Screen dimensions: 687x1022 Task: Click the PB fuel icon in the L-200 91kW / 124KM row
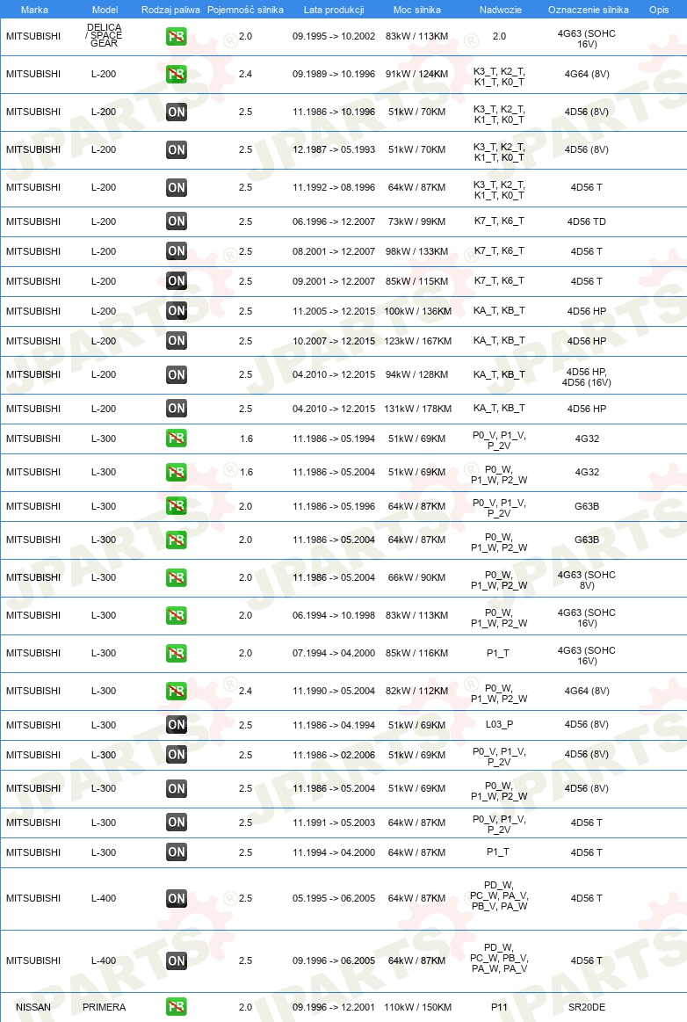(176, 75)
